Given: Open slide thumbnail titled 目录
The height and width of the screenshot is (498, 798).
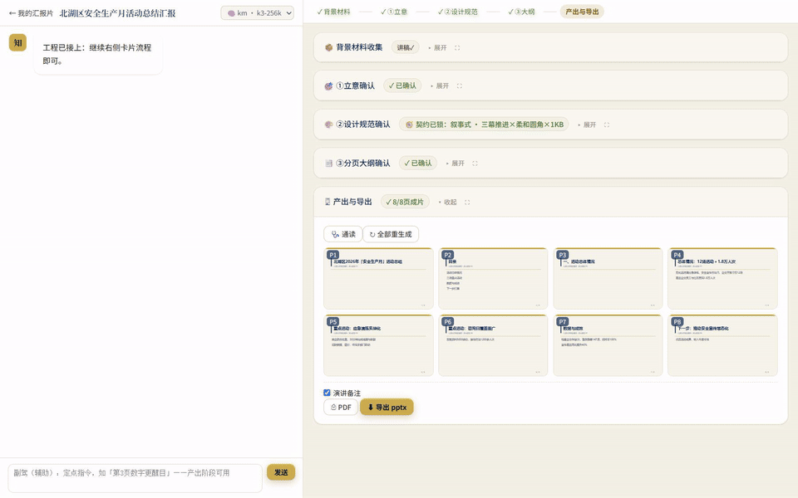Looking at the screenshot, I should tap(493, 279).
